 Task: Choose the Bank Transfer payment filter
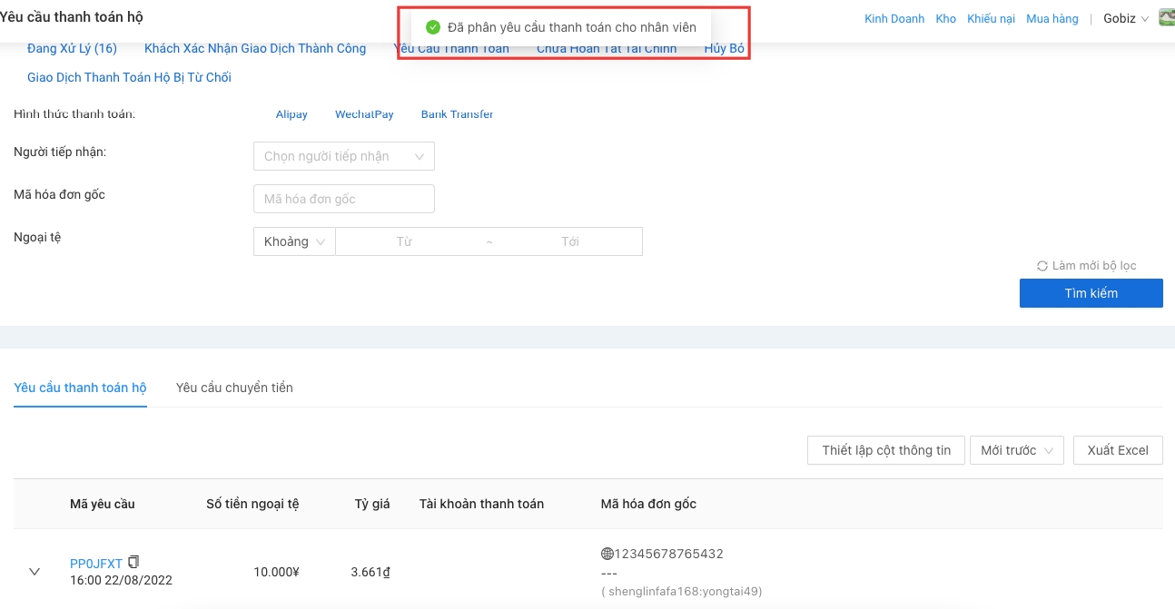coord(457,114)
